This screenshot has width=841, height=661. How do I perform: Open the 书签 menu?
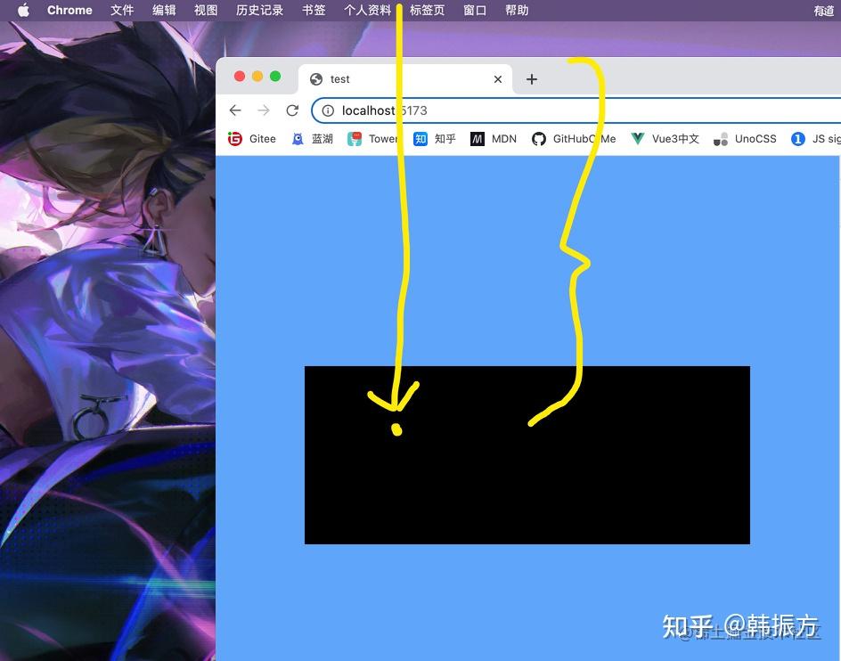(314, 10)
